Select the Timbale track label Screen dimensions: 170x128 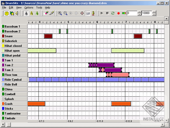[x=14, y=118]
